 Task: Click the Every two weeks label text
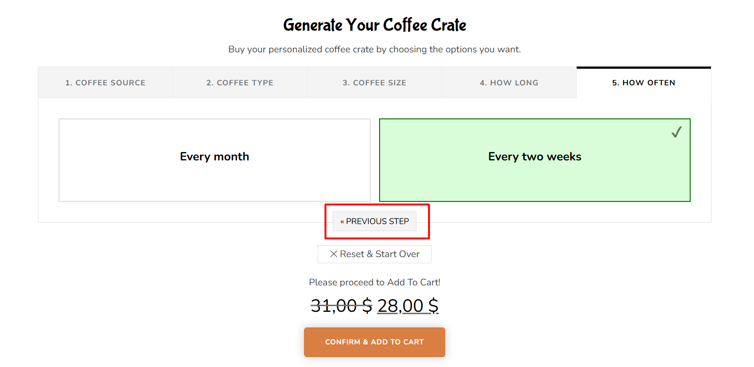(535, 157)
